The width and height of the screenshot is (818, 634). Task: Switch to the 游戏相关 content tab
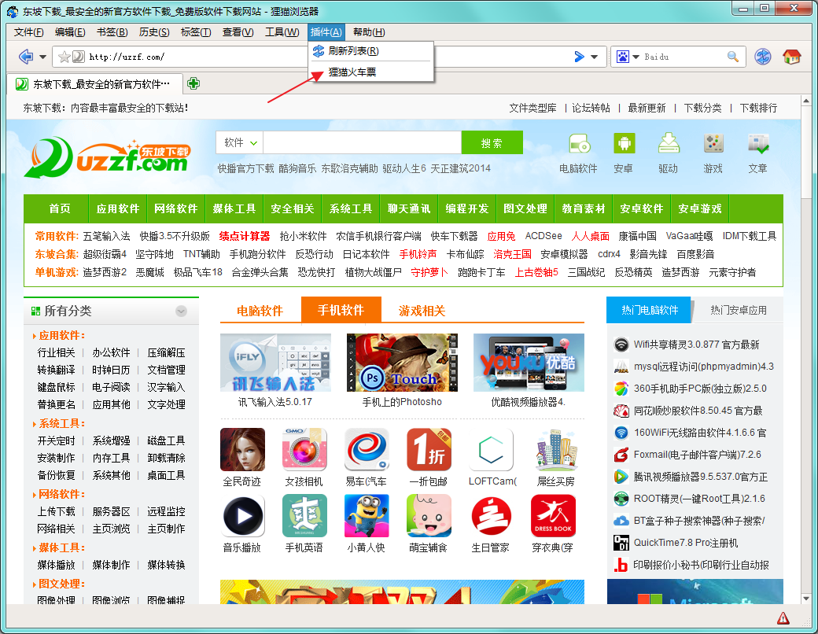pos(422,311)
